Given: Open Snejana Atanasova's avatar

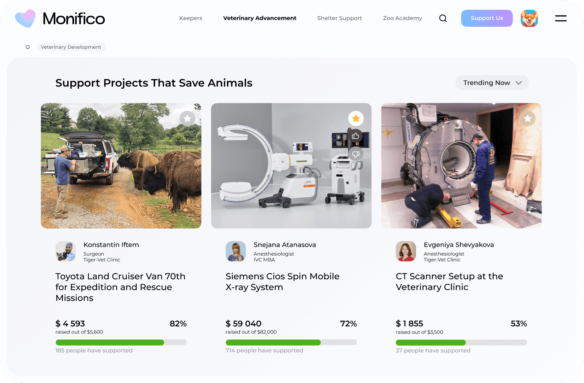Looking at the screenshot, I should 236,251.
